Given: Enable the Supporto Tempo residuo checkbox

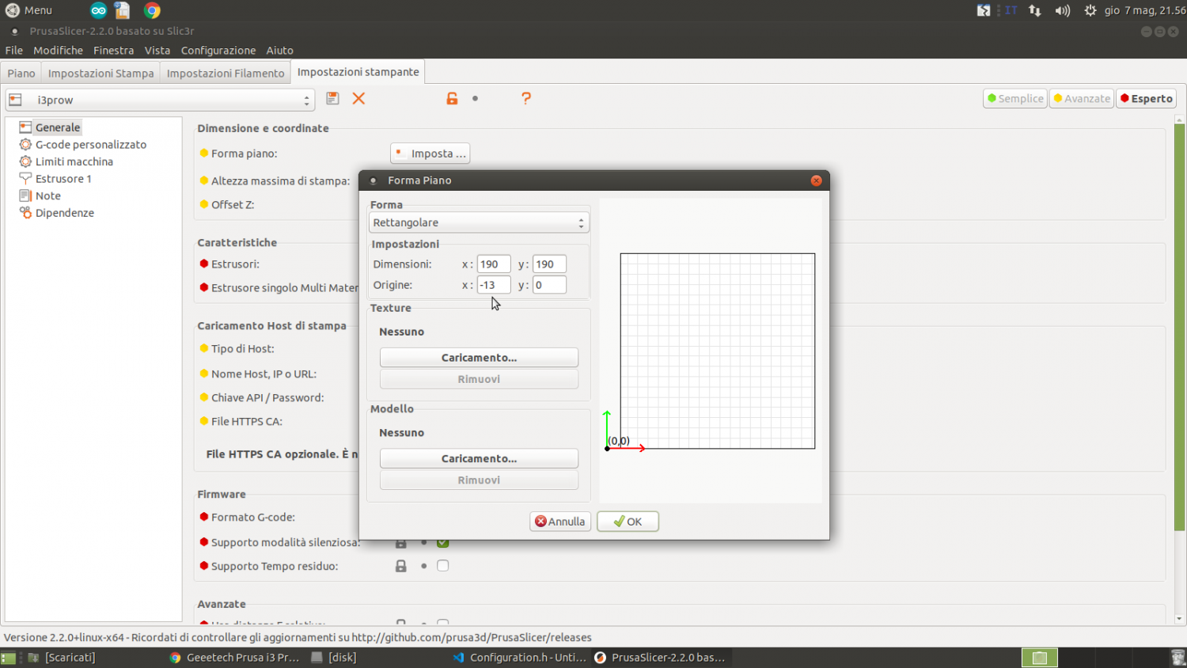Looking at the screenshot, I should 443,566.
